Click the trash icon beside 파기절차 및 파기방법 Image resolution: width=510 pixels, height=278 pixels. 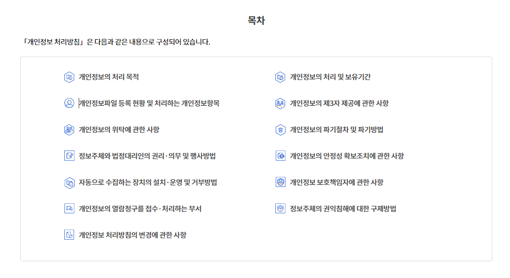click(x=280, y=130)
